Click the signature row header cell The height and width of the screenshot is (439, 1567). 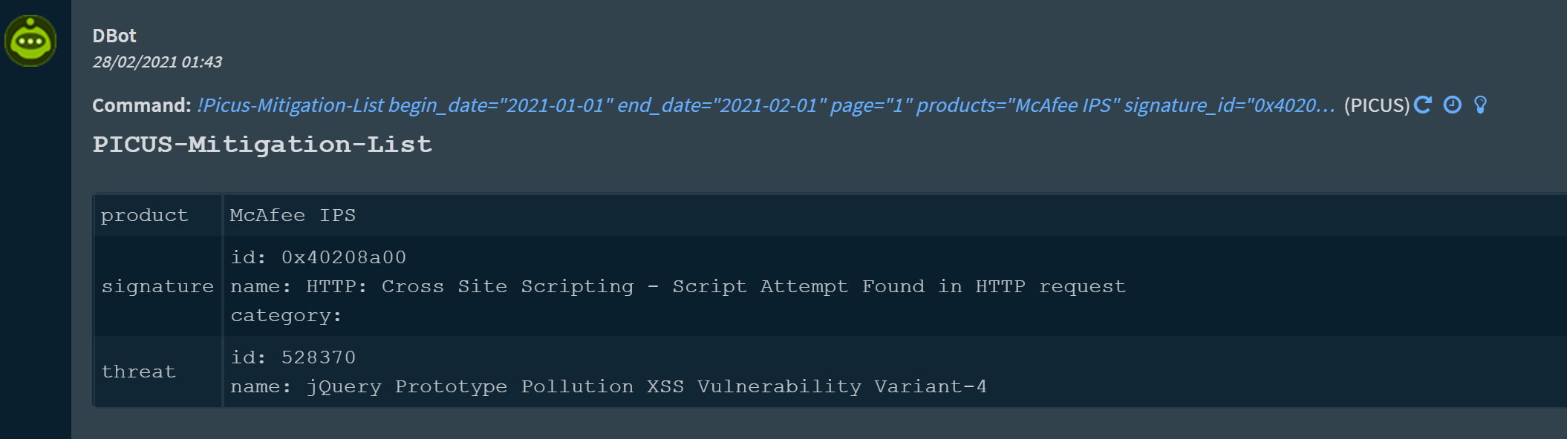click(x=157, y=286)
